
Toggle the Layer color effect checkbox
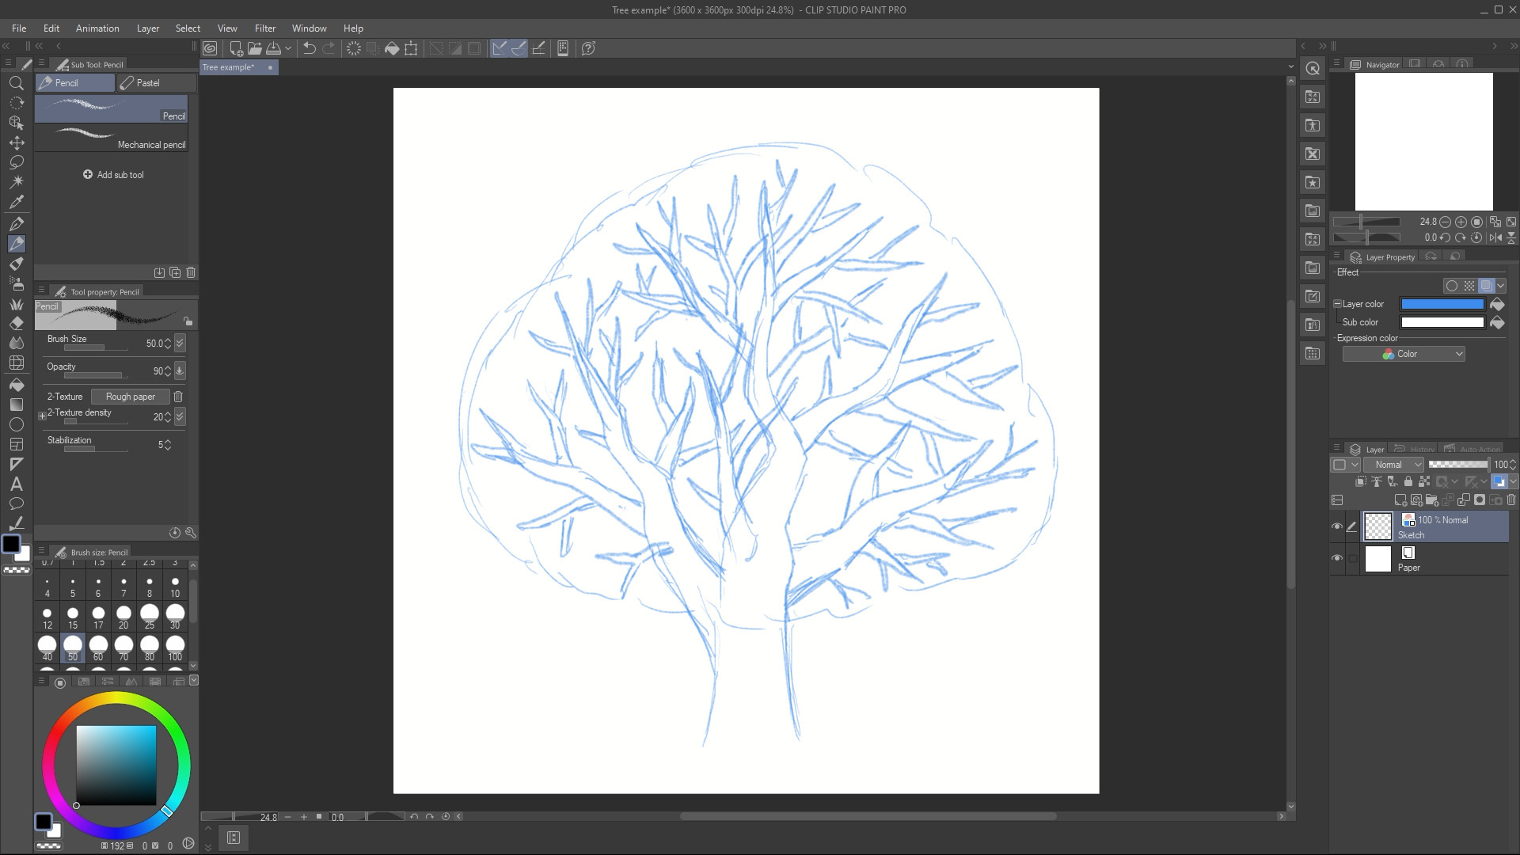(x=1338, y=304)
